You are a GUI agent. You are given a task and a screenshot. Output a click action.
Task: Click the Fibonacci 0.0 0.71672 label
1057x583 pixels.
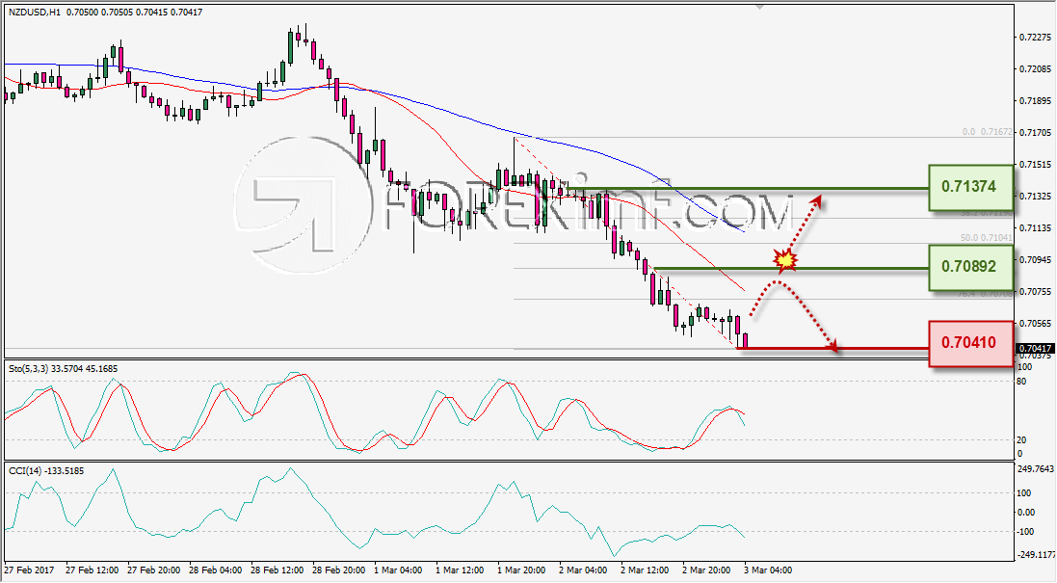(x=987, y=132)
